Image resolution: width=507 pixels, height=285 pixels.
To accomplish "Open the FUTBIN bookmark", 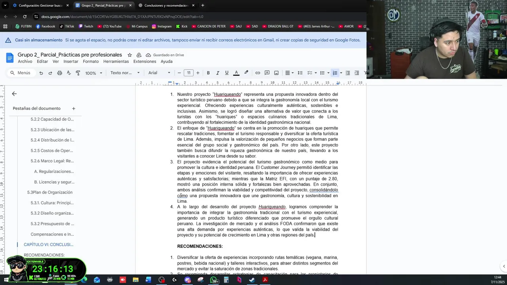I will point(23,27).
